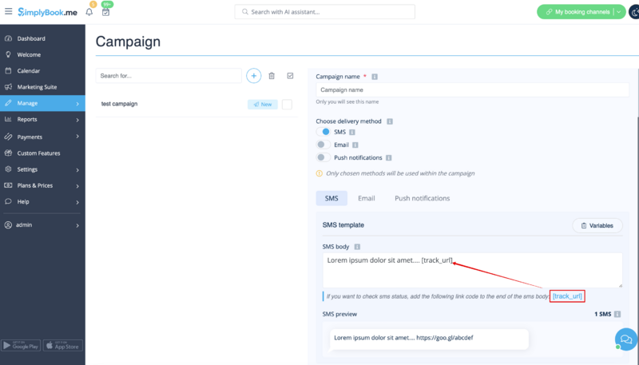Delete campaigns with the trash icon

[x=272, y=76]
